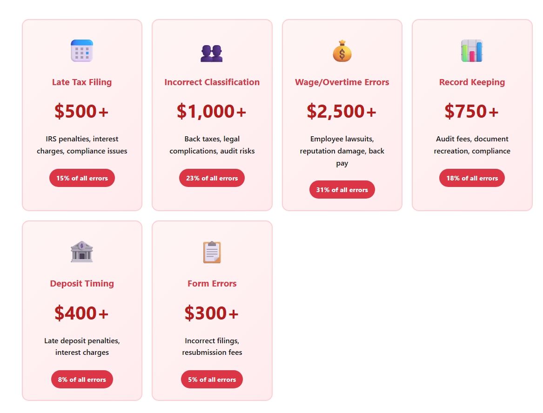Click the clipboard icon above Form Errors
Image resolution: width=543 pixels, height=413 pixels.
pos(212,252)
